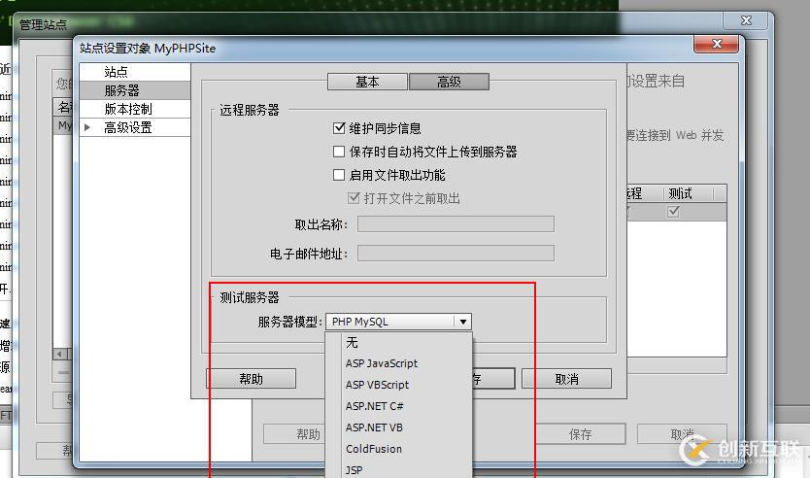Switch to the 基本 tab
The height and width of the screenshot is (478, 810).
(367, 82)
